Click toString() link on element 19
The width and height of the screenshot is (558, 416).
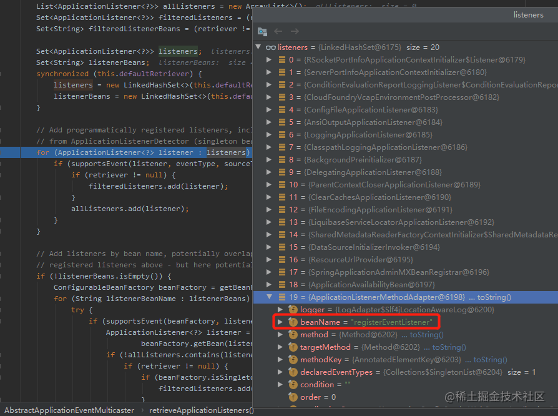point(494,297)
